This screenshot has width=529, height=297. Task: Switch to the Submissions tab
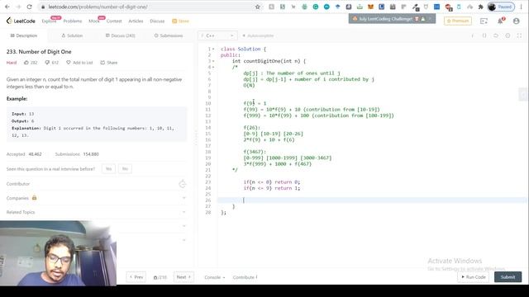point(169,35)
